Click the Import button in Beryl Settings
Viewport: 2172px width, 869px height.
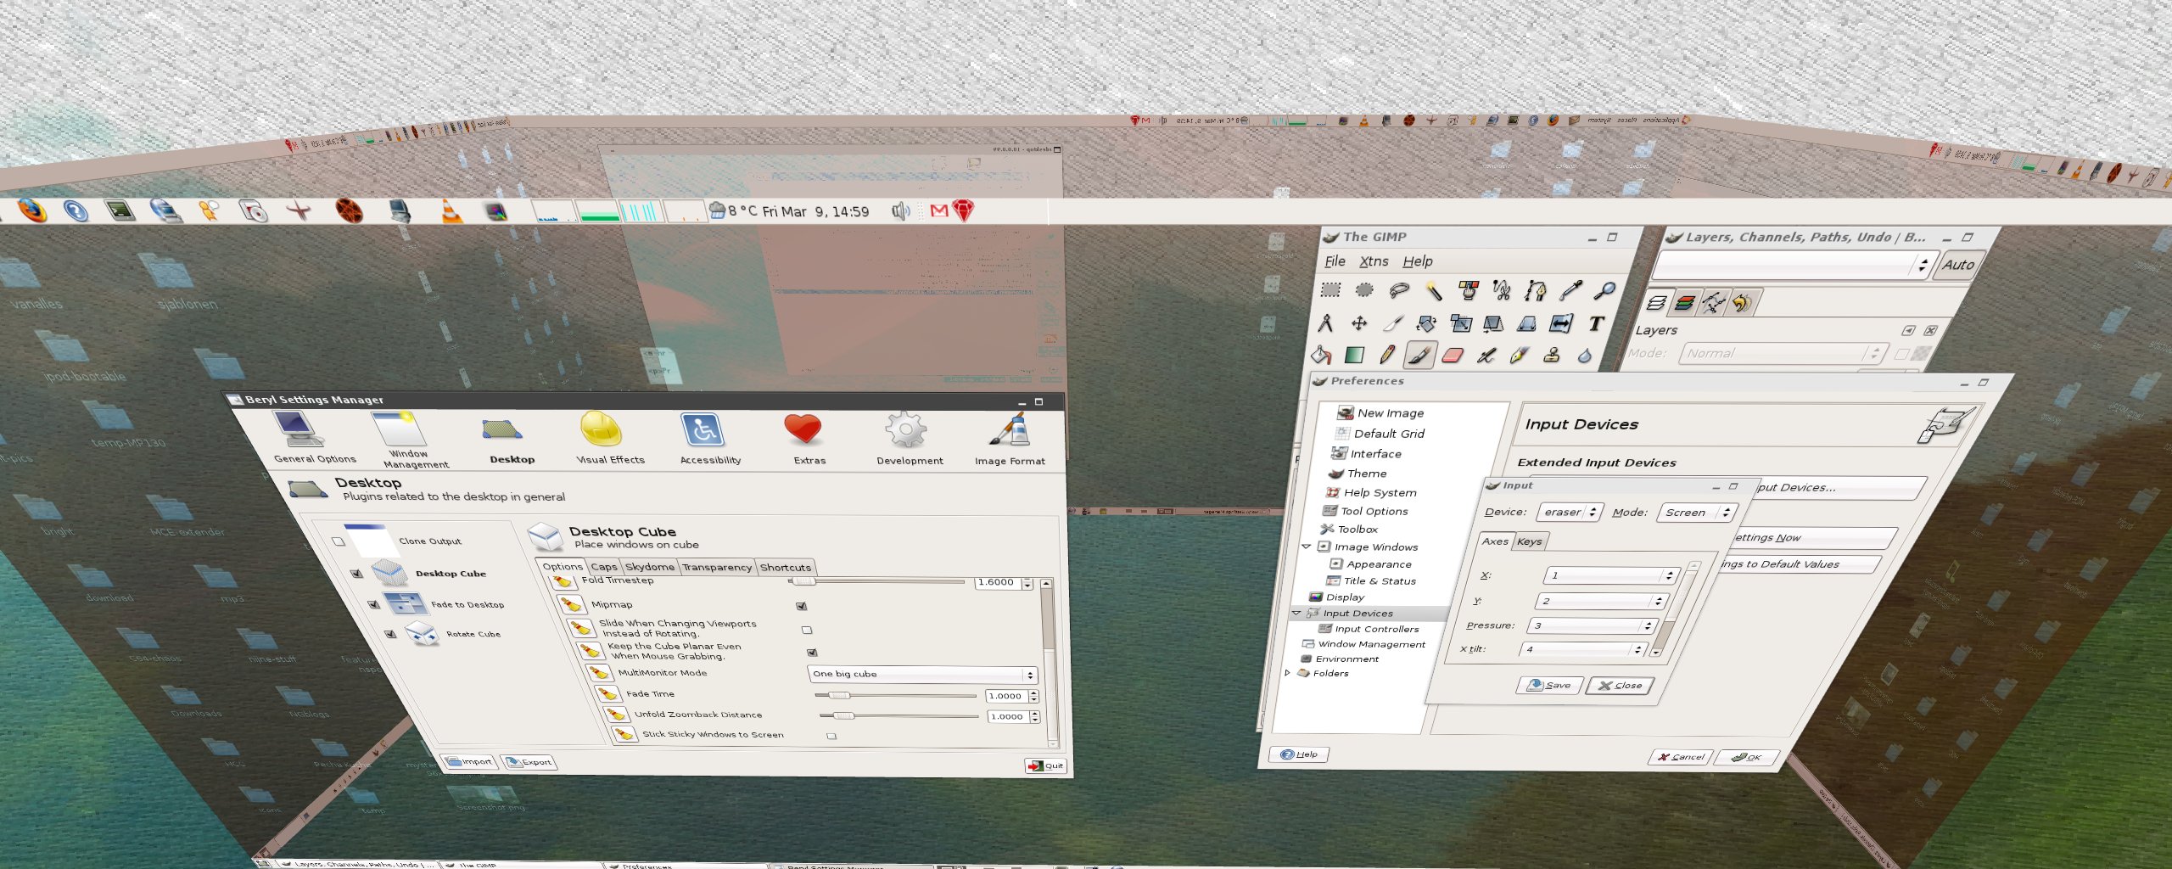[469, 761]
